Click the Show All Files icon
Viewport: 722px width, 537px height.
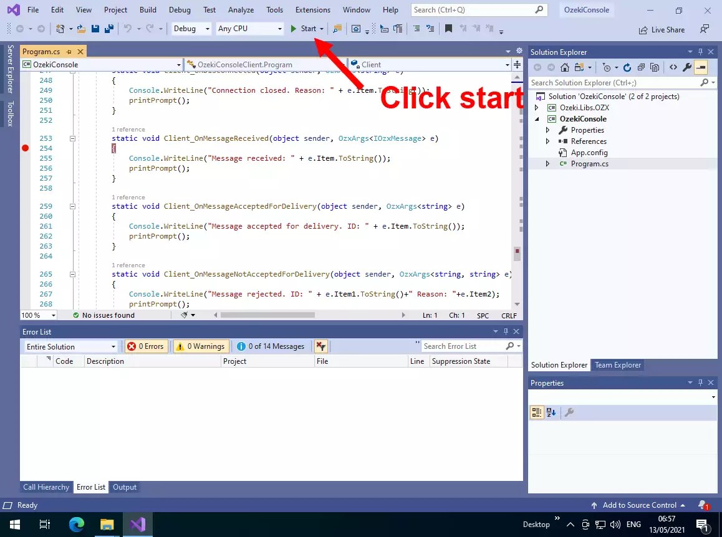655,67
